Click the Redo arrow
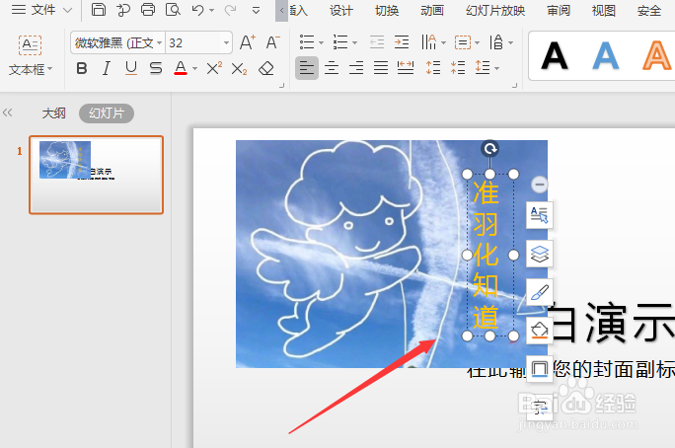Screen dimensions: 675x448 click(x=230, y=10)
